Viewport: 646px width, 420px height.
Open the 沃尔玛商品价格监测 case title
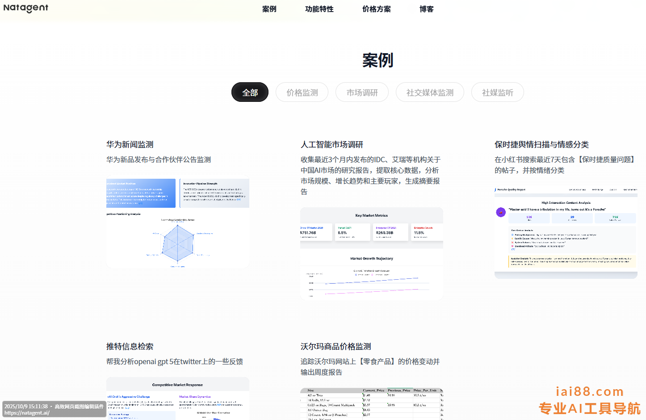point(336,347)
